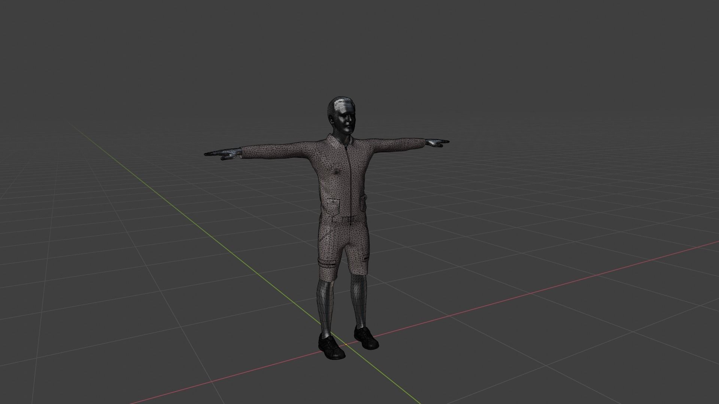
Task: Select the character's head mesh
Action: pos(341,116)
